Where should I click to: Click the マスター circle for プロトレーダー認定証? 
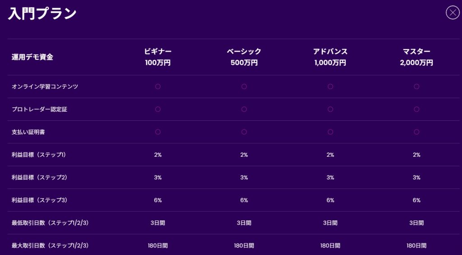point(416,109)
